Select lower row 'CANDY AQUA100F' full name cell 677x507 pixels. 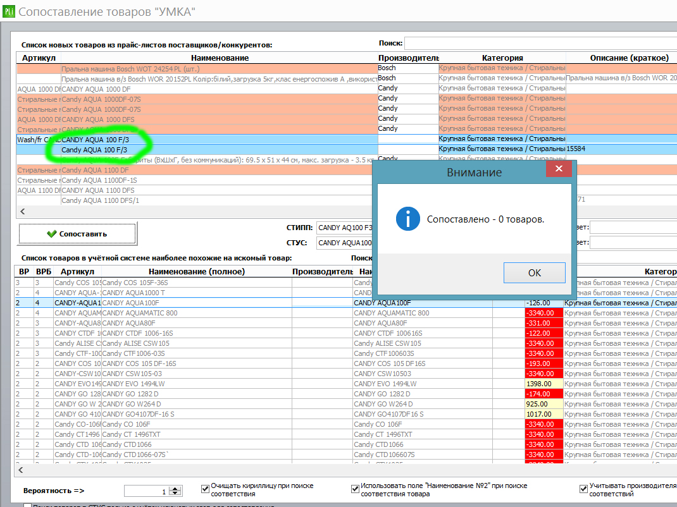point(196,303)
